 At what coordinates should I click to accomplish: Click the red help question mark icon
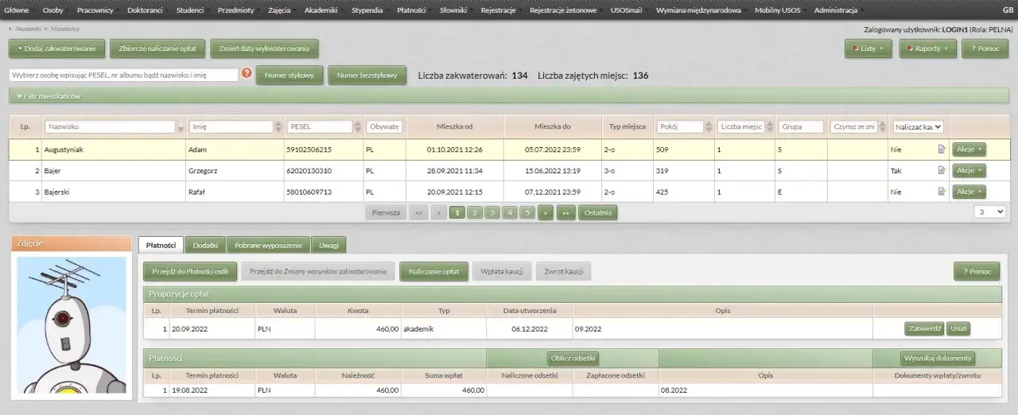coord(247,74)
